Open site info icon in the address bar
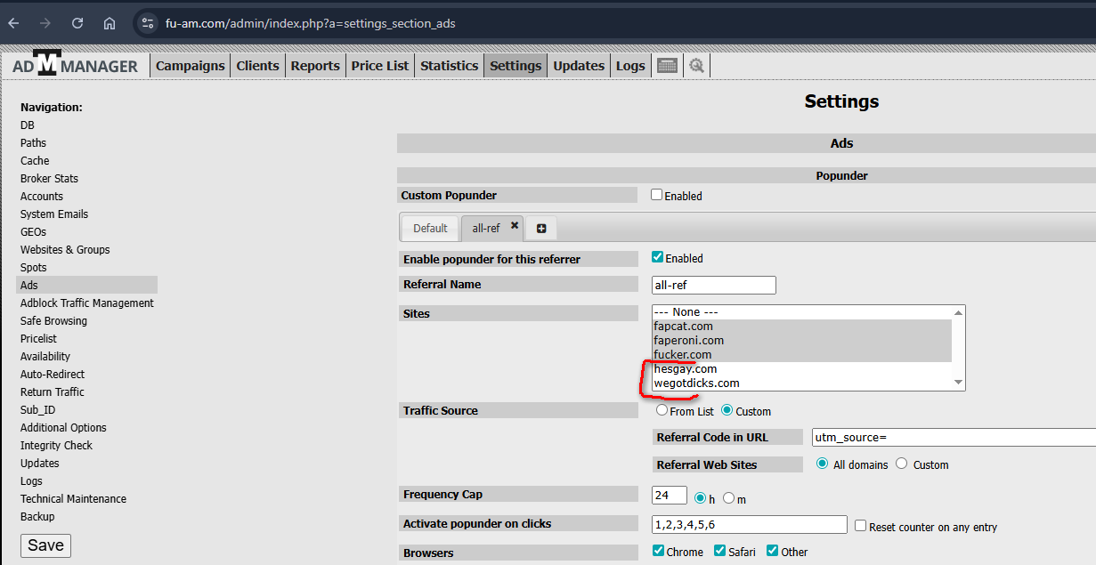This screenshot has height=565, width=1096. pyautogui.click(x=148, y=23)
